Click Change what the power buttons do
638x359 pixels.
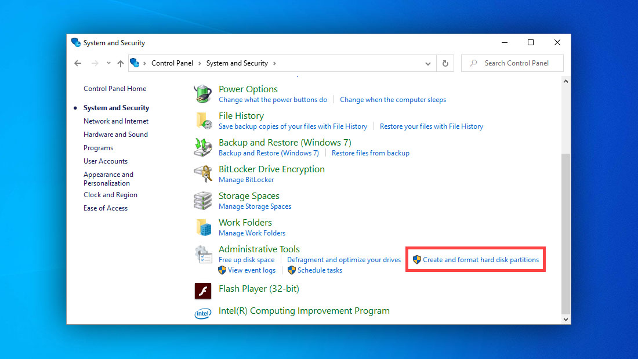(273, 100)
